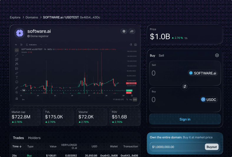Select the 3m date range
The image size is (232, 157).
coord(23,100)
